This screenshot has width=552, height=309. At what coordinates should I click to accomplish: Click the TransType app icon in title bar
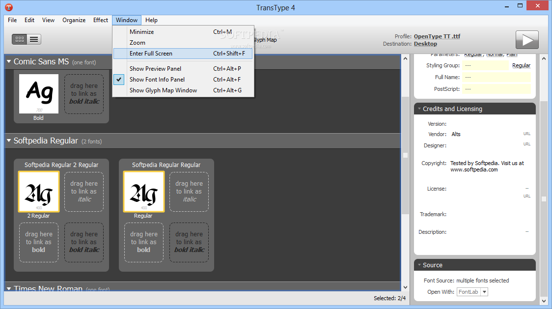[x=9, y=7]
